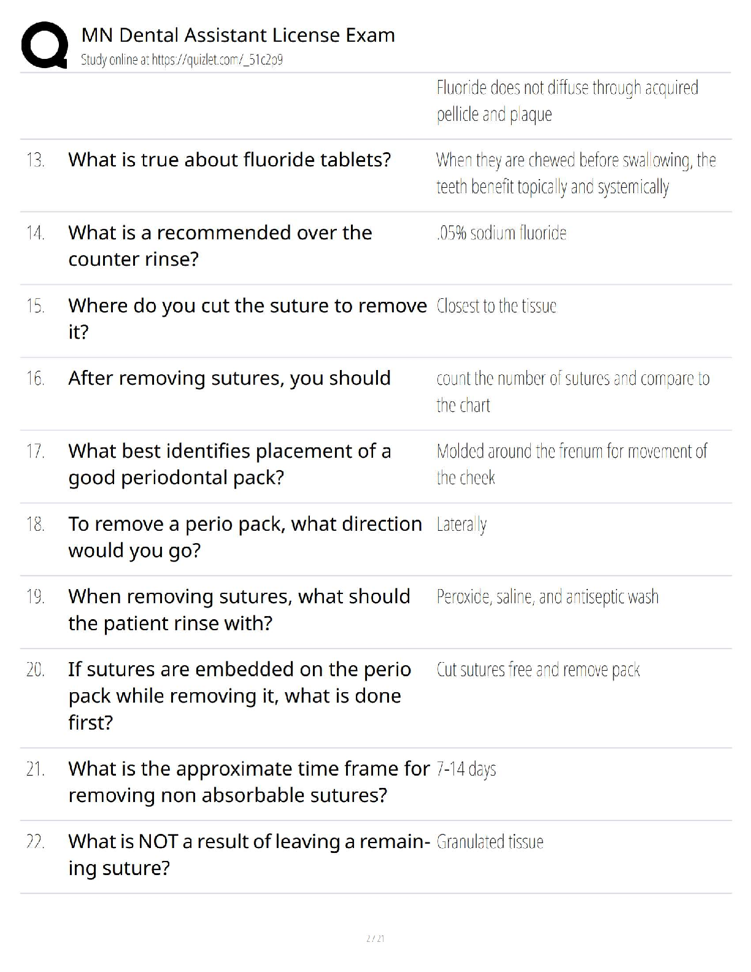The height and width of the screenshot is (972, 751).
Task: Click the Quizlet Q logo icon
Action: 44,45
